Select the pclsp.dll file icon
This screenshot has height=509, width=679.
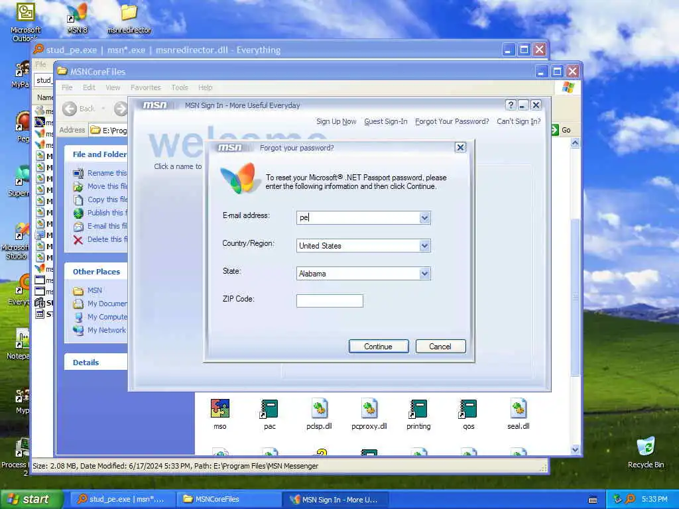click(319, 414)
